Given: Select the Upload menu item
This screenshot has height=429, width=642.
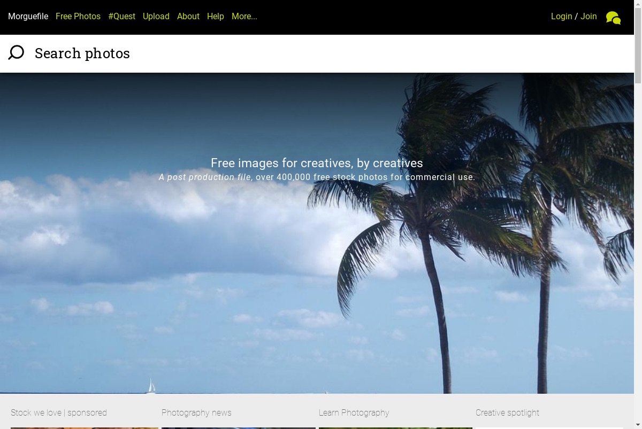Looking at the screenshot, I should pyautogui.click(x=156, y=17).
